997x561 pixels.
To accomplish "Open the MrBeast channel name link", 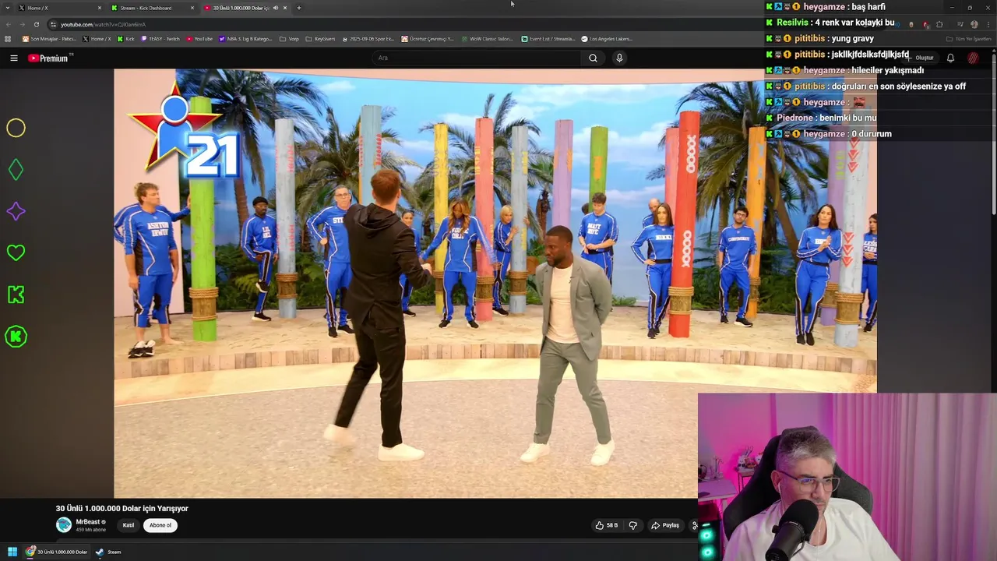I will 88,522.
